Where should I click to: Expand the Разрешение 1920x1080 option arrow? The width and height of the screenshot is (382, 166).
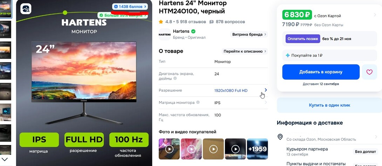[266, 90]
